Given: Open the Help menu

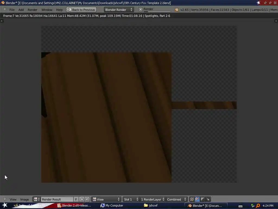Looking at the screenshot, I should pos(59,10).
